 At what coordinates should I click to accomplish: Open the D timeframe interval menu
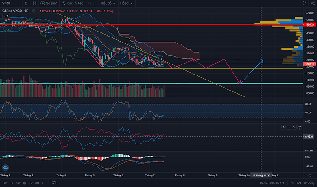[x=26, y=3]
